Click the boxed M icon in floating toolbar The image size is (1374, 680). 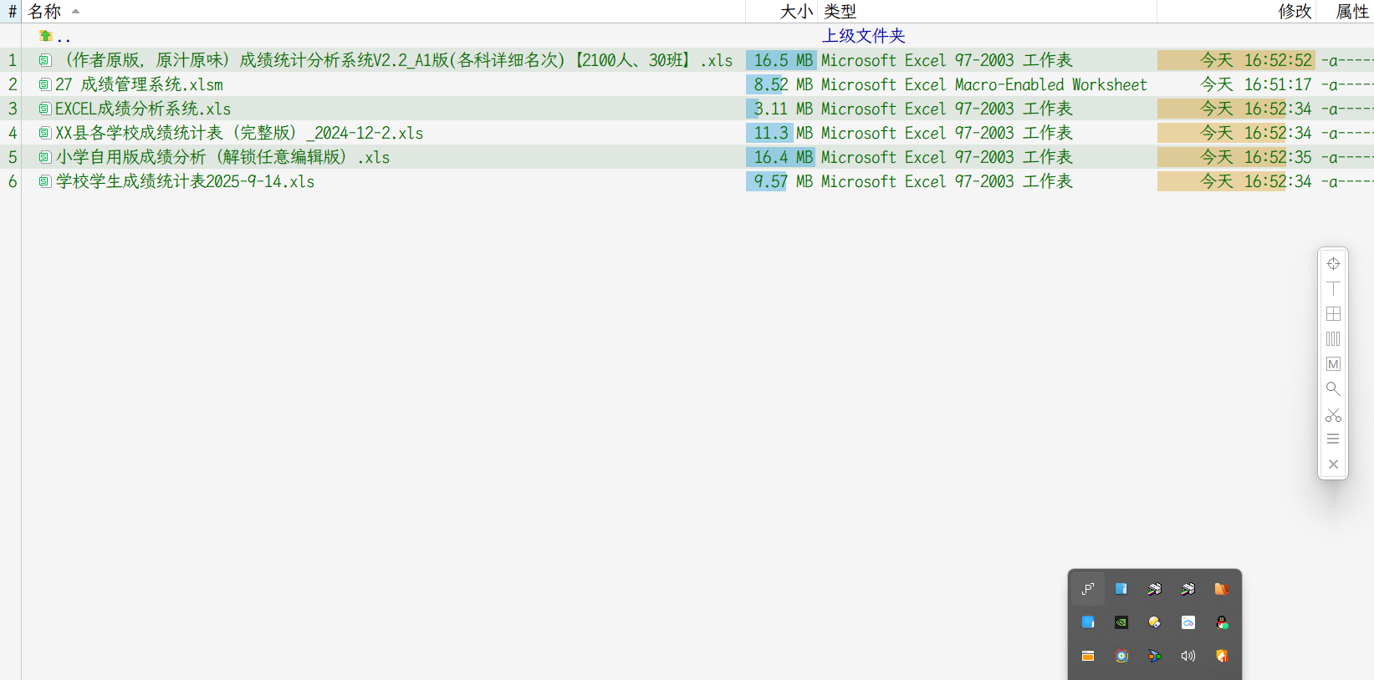point(1333,364)
